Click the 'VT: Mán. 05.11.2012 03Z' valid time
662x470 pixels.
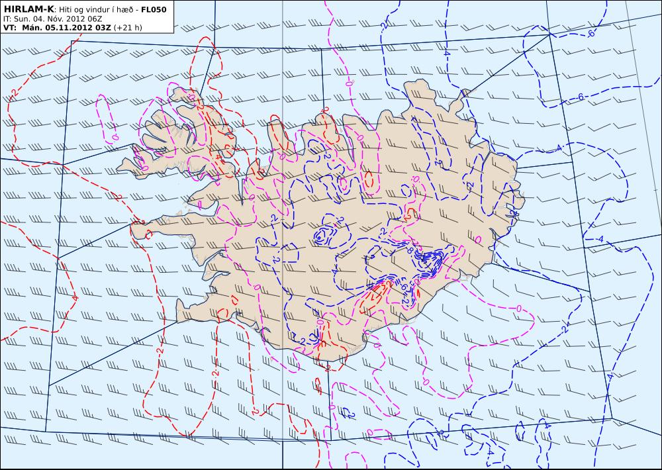[57, 28]
